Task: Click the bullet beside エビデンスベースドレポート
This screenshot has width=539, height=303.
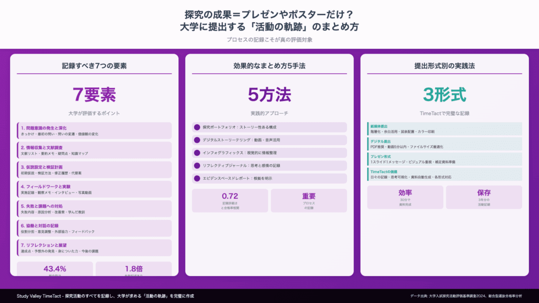Action: [197, 178]
